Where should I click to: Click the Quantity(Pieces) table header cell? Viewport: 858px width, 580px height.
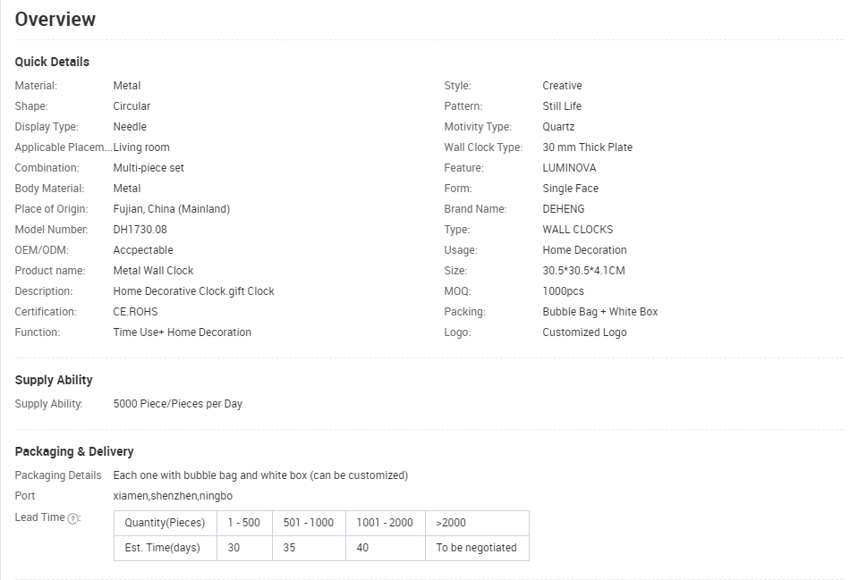pos(166,523)
